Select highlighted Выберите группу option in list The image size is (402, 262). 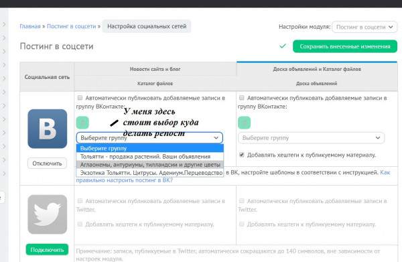coord(149,149)
